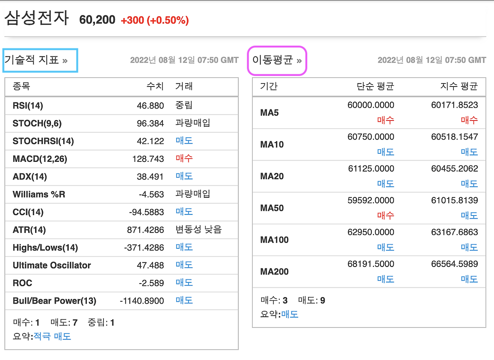The image size is (494, 360).
Task: Click the ATR value 871.4286
Action: [145, 230]
